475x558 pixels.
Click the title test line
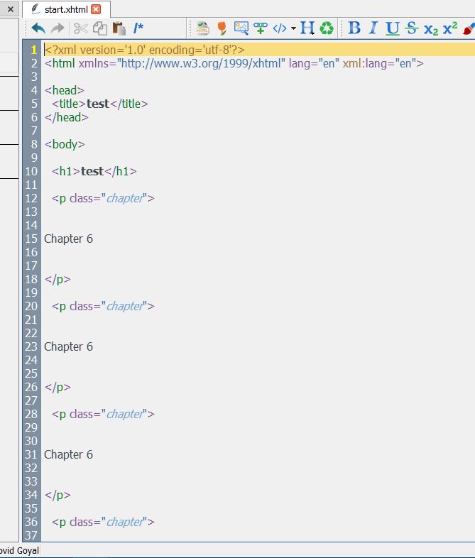pyautogui.click(x=99, y=104)
